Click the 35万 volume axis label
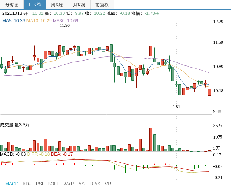The height and width of the screenshot is (188, 231). pyautogui.click(x=218, y=126)
